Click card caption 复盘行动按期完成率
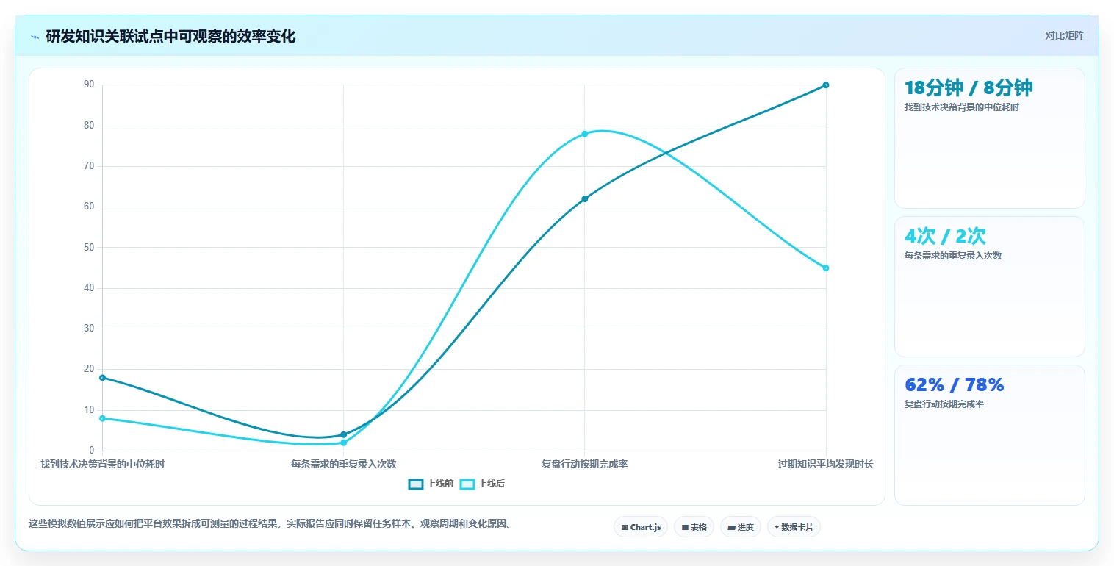This screenshot has height=566, width=1114. tap(944, 404)
